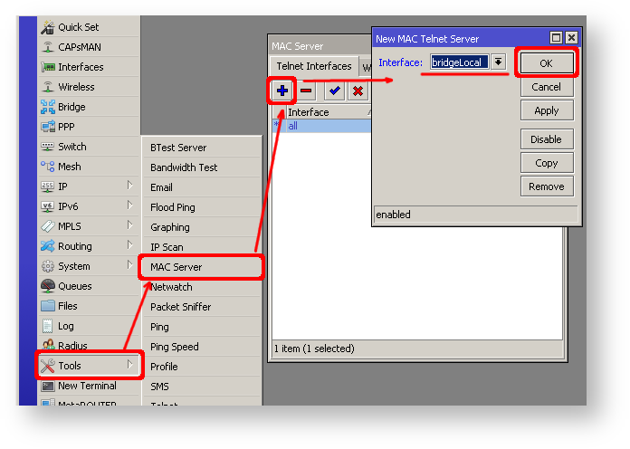Click the bridgeLocal interface field
The image size is (630, 449).
(459, 62)
